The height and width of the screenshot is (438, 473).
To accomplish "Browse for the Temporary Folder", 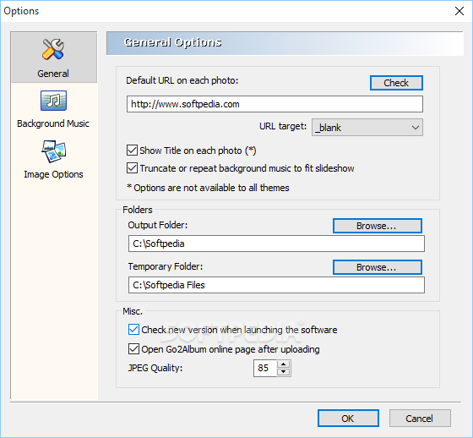I will [x=378, y=267].
